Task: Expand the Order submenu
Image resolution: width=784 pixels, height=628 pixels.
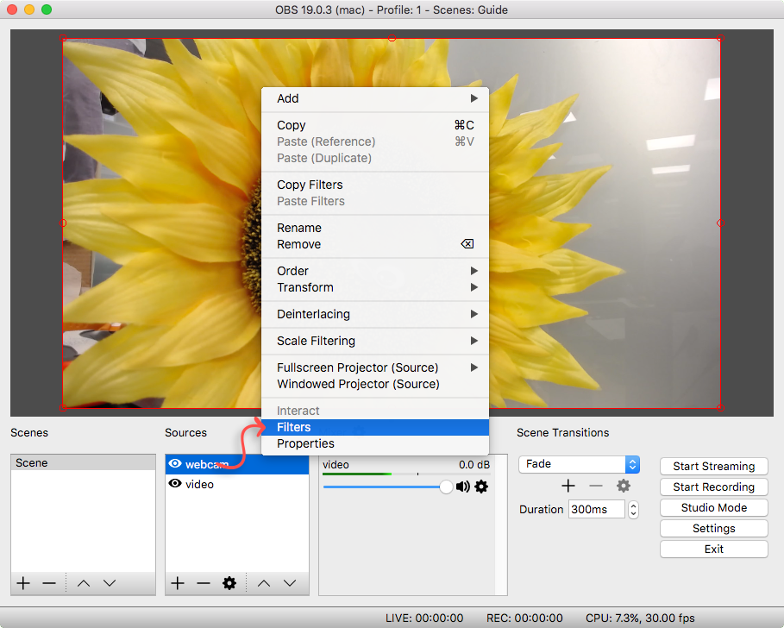Action: (375, 271)
